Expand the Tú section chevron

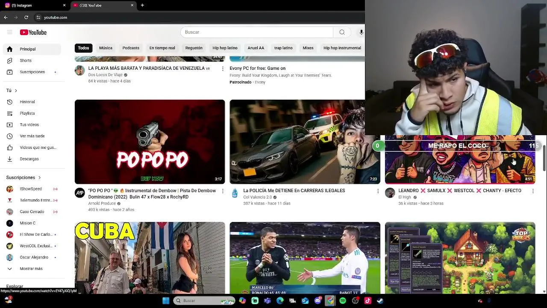[16, 91]
